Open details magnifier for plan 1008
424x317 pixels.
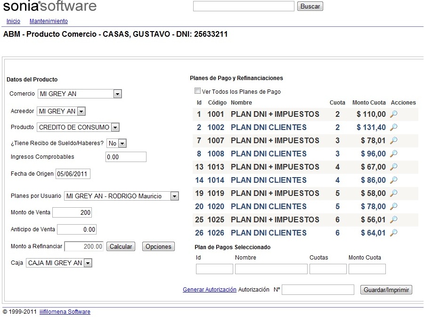[394, 154]
